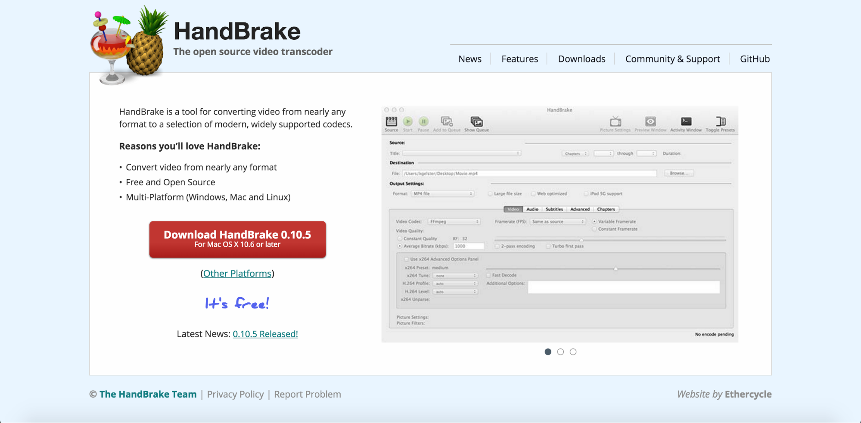
Task: Toggle the Web optimized checkbox
Action: 533,194
